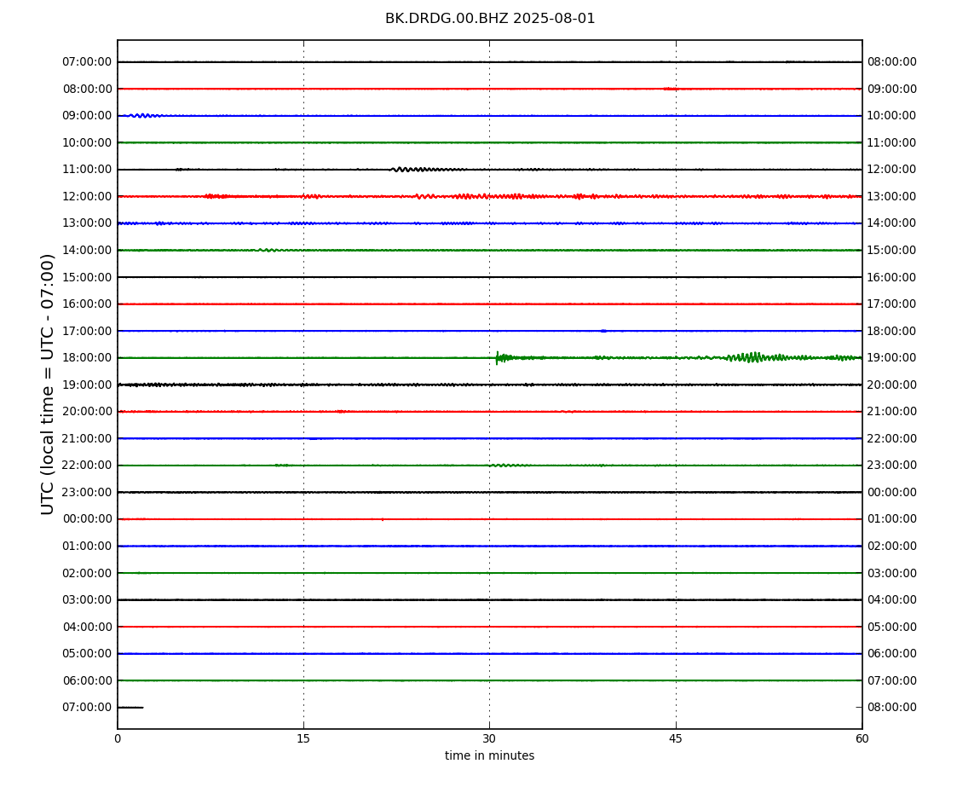The image size is (980, 810).
Task: Click the x-axis tick label 45
Action: pyautogui.click(x=676, y=739)
